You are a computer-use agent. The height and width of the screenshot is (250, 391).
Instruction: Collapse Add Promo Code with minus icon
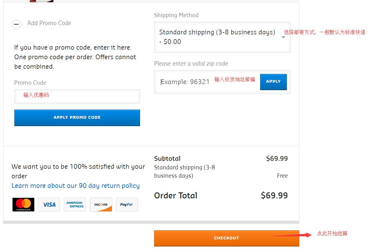point(17,24)
